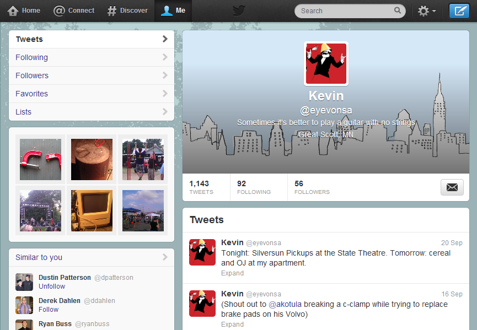Expand the Tweets section chevron
The image size is (477, 330).
[165, 39]
